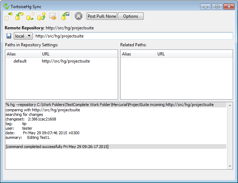Expand the local target dropdown
This screenshot has width=238, height=183.
[x=23, y=36]
